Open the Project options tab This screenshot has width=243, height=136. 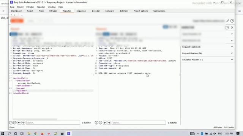(141, 11)
